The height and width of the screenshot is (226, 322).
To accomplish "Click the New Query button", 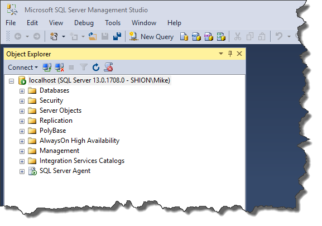I will [151, 36].
